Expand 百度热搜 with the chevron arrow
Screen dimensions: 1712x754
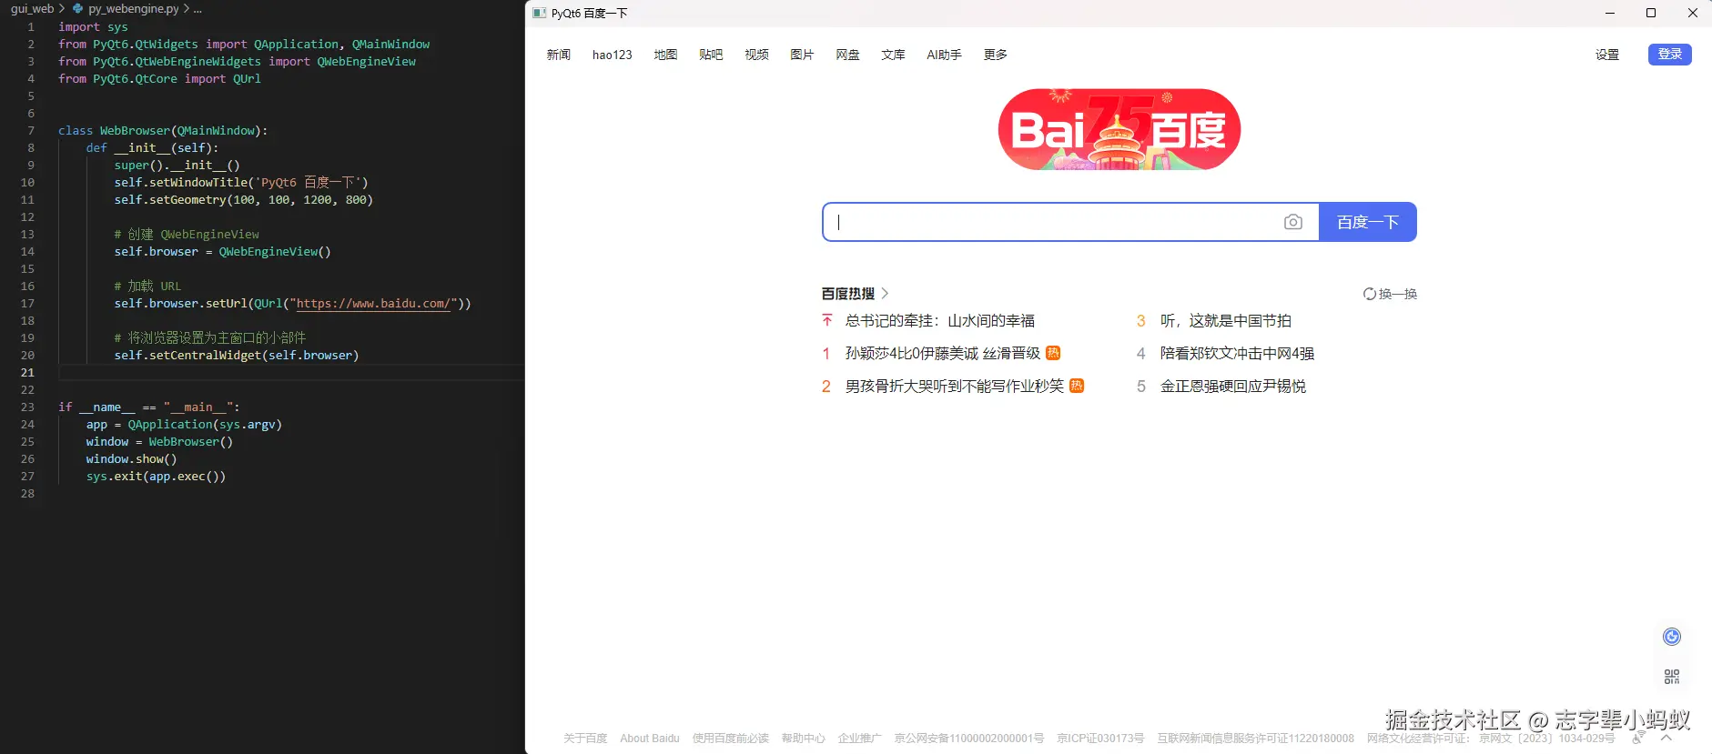[x=885, y=293]
